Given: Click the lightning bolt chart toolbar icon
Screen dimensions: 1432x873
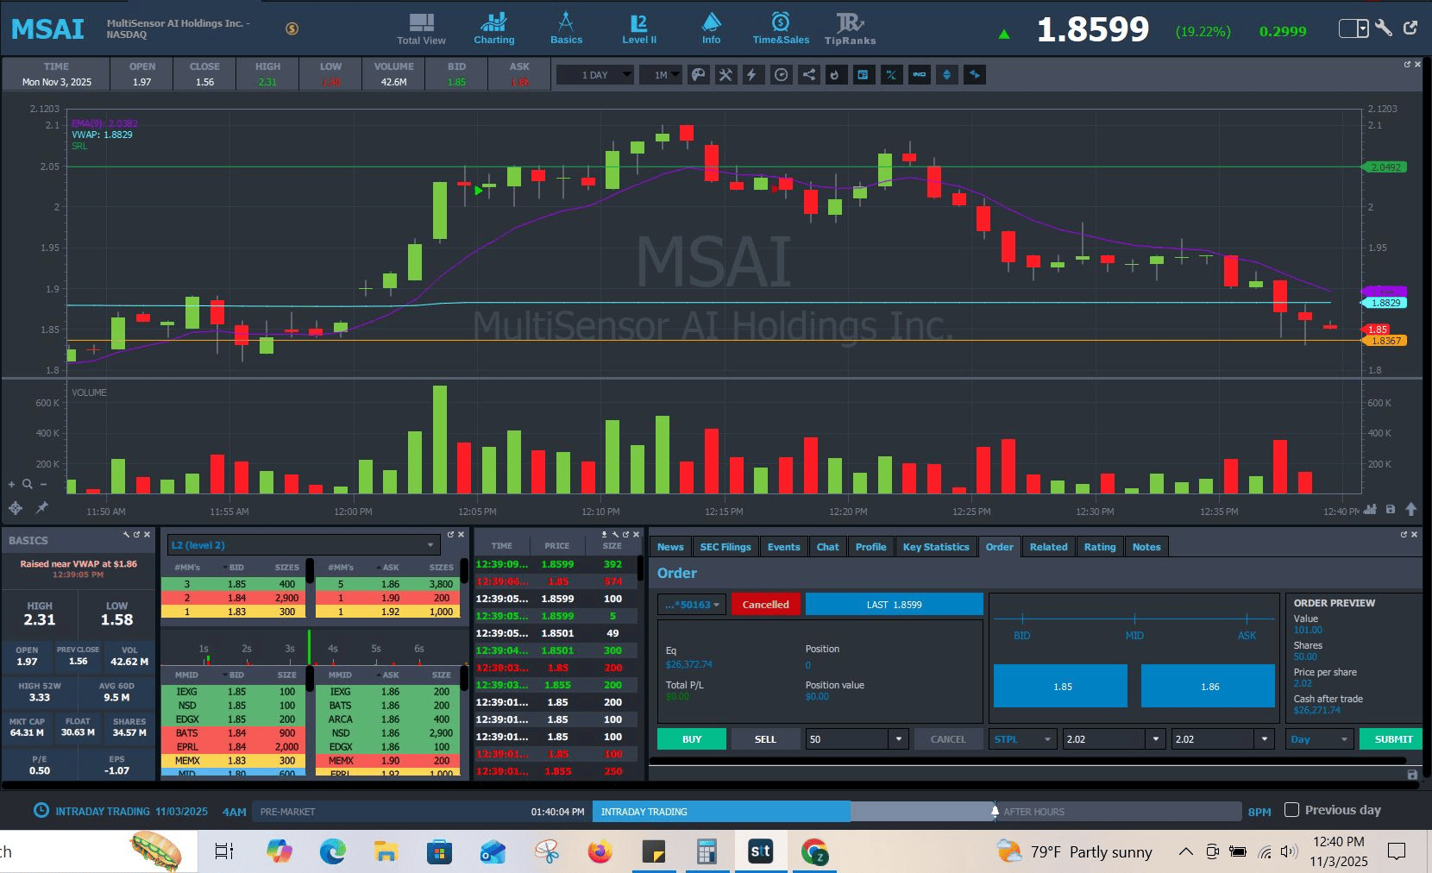Looking at the screenshot, I should (752, 75).
